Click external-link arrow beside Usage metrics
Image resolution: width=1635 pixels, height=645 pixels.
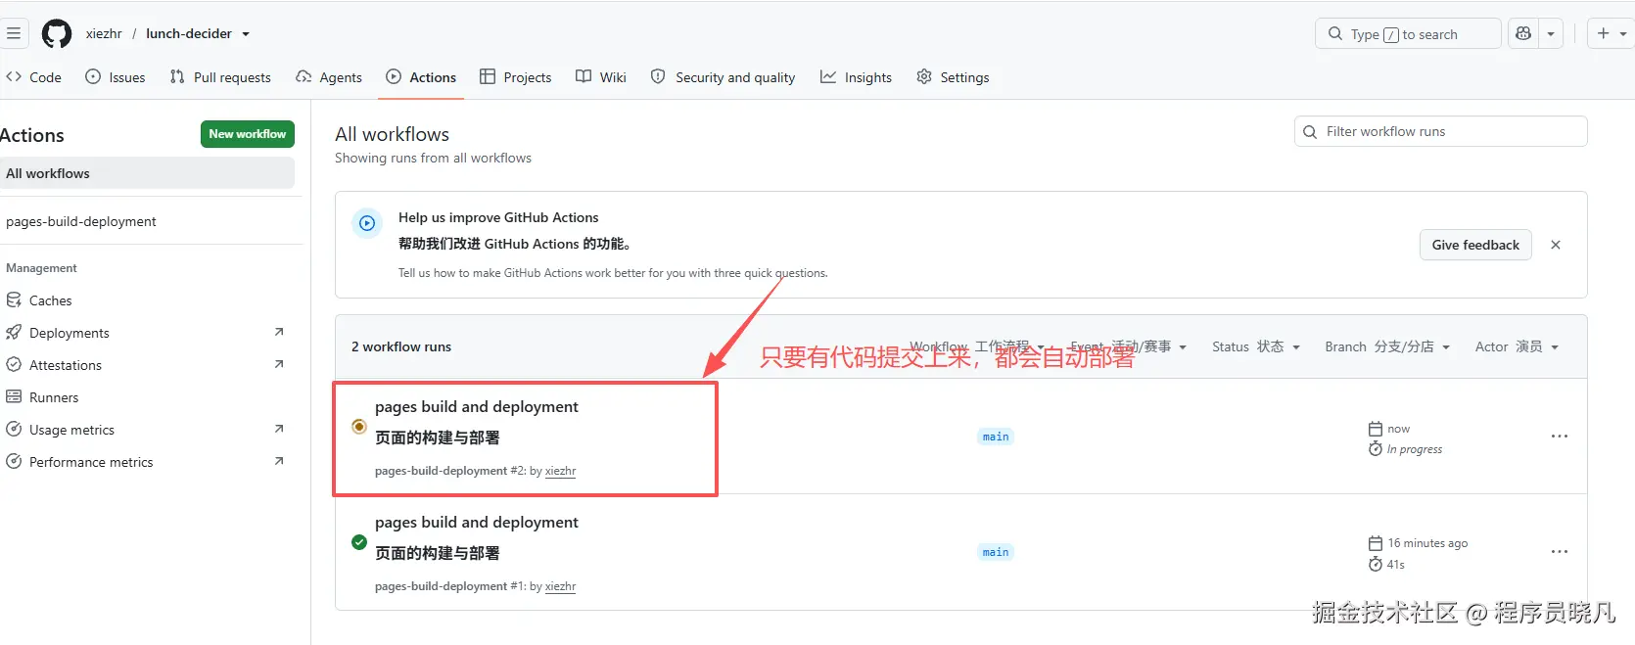click(x=279, y=429)
